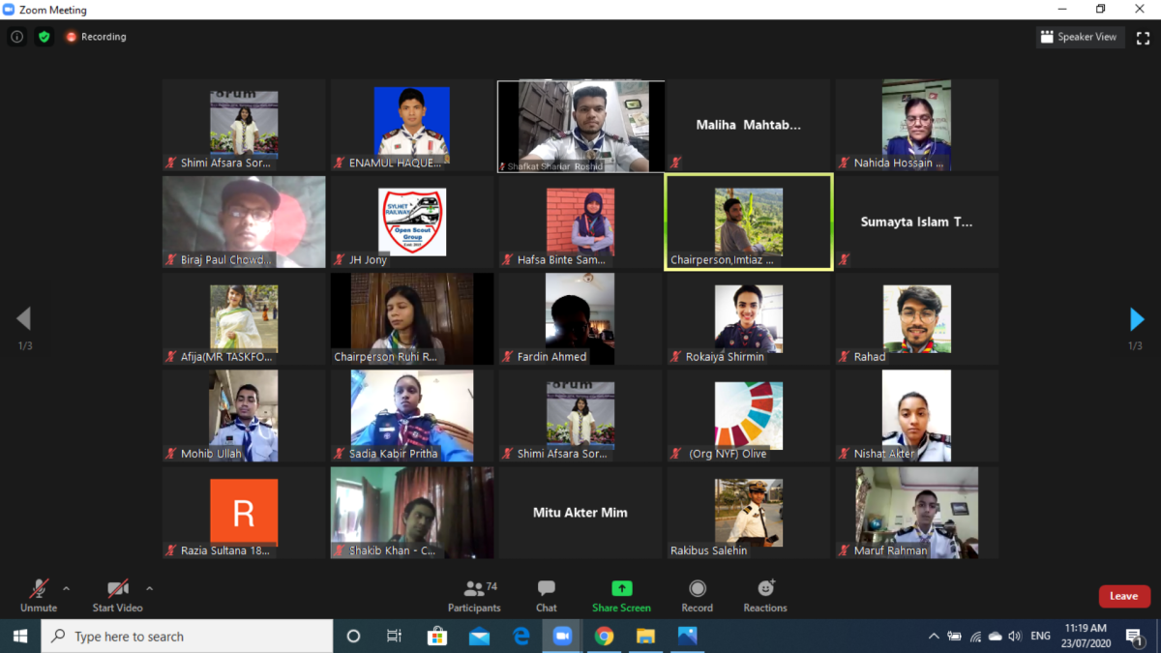The height and width of the screenshot is (653, 1161).
Task: Open the Wi-Fi network tray icon
Action: 975,636
